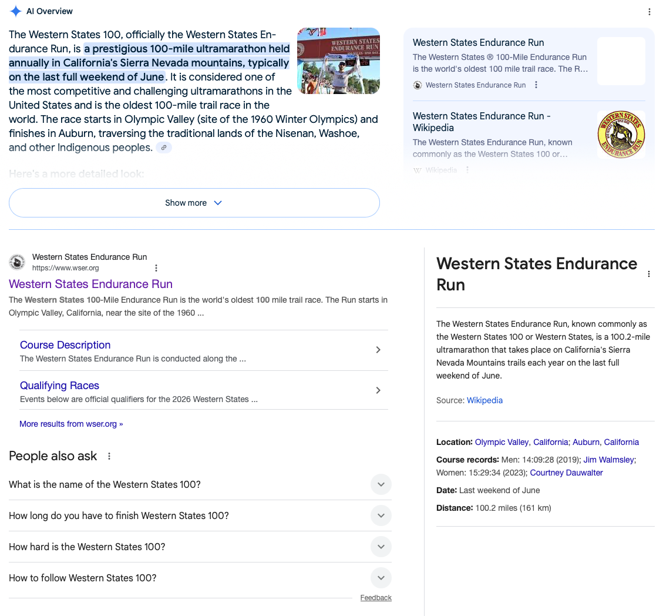Screen dimensions: 663x616
Task: Click the Date Last weekend of June value
Action: pos(499,490)
